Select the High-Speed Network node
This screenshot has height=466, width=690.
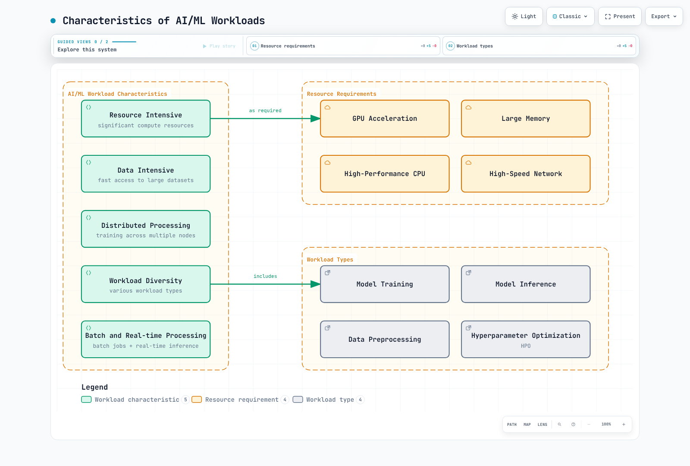pos(526,174)
